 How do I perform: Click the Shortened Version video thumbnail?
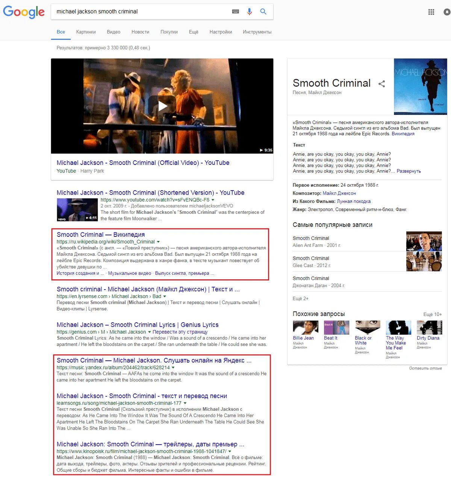77,210
